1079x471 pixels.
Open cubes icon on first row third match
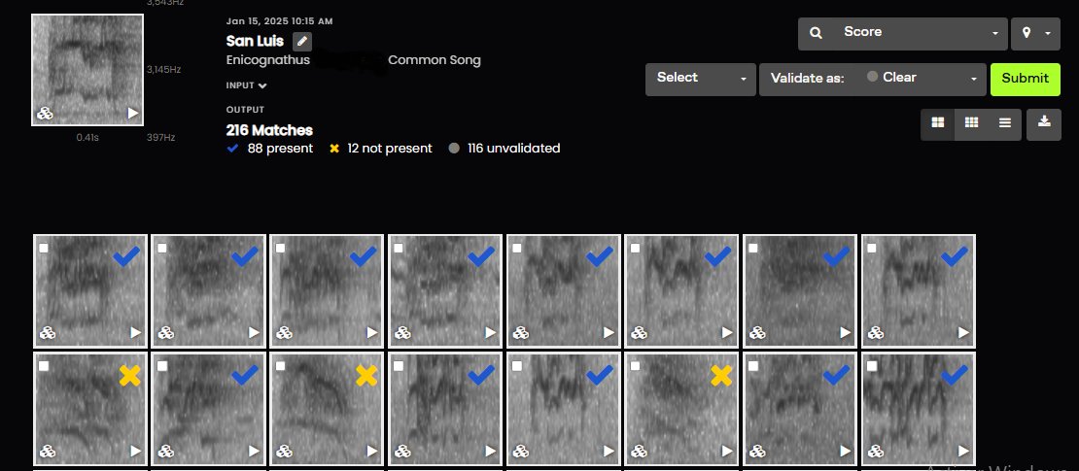284,333
